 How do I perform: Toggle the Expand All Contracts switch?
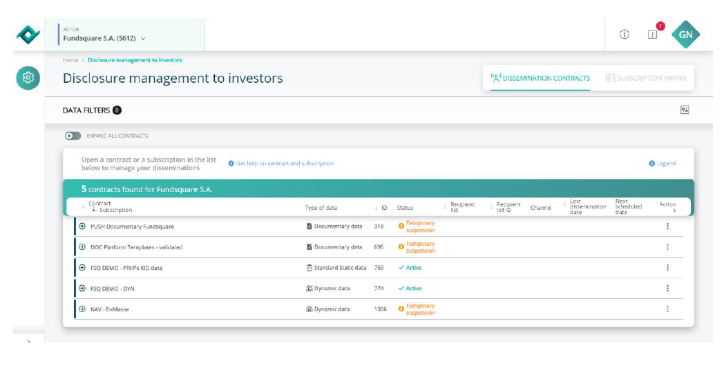coord(73,136)
